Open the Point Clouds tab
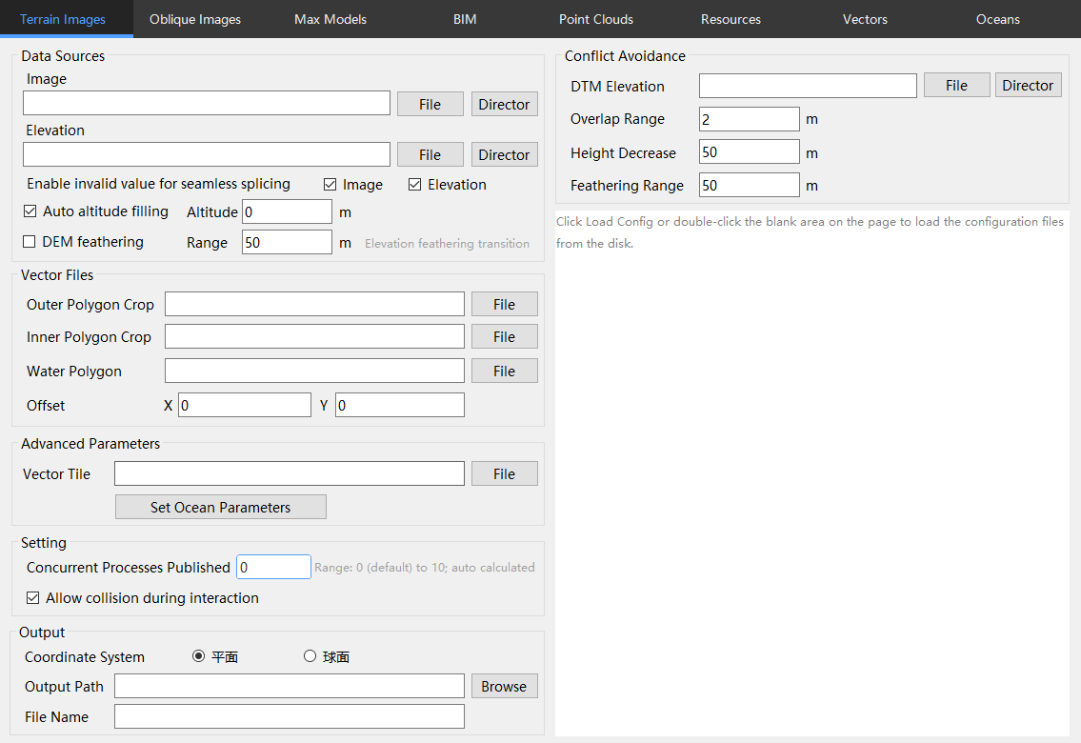 pyautogui.click(x=595, y=19)
